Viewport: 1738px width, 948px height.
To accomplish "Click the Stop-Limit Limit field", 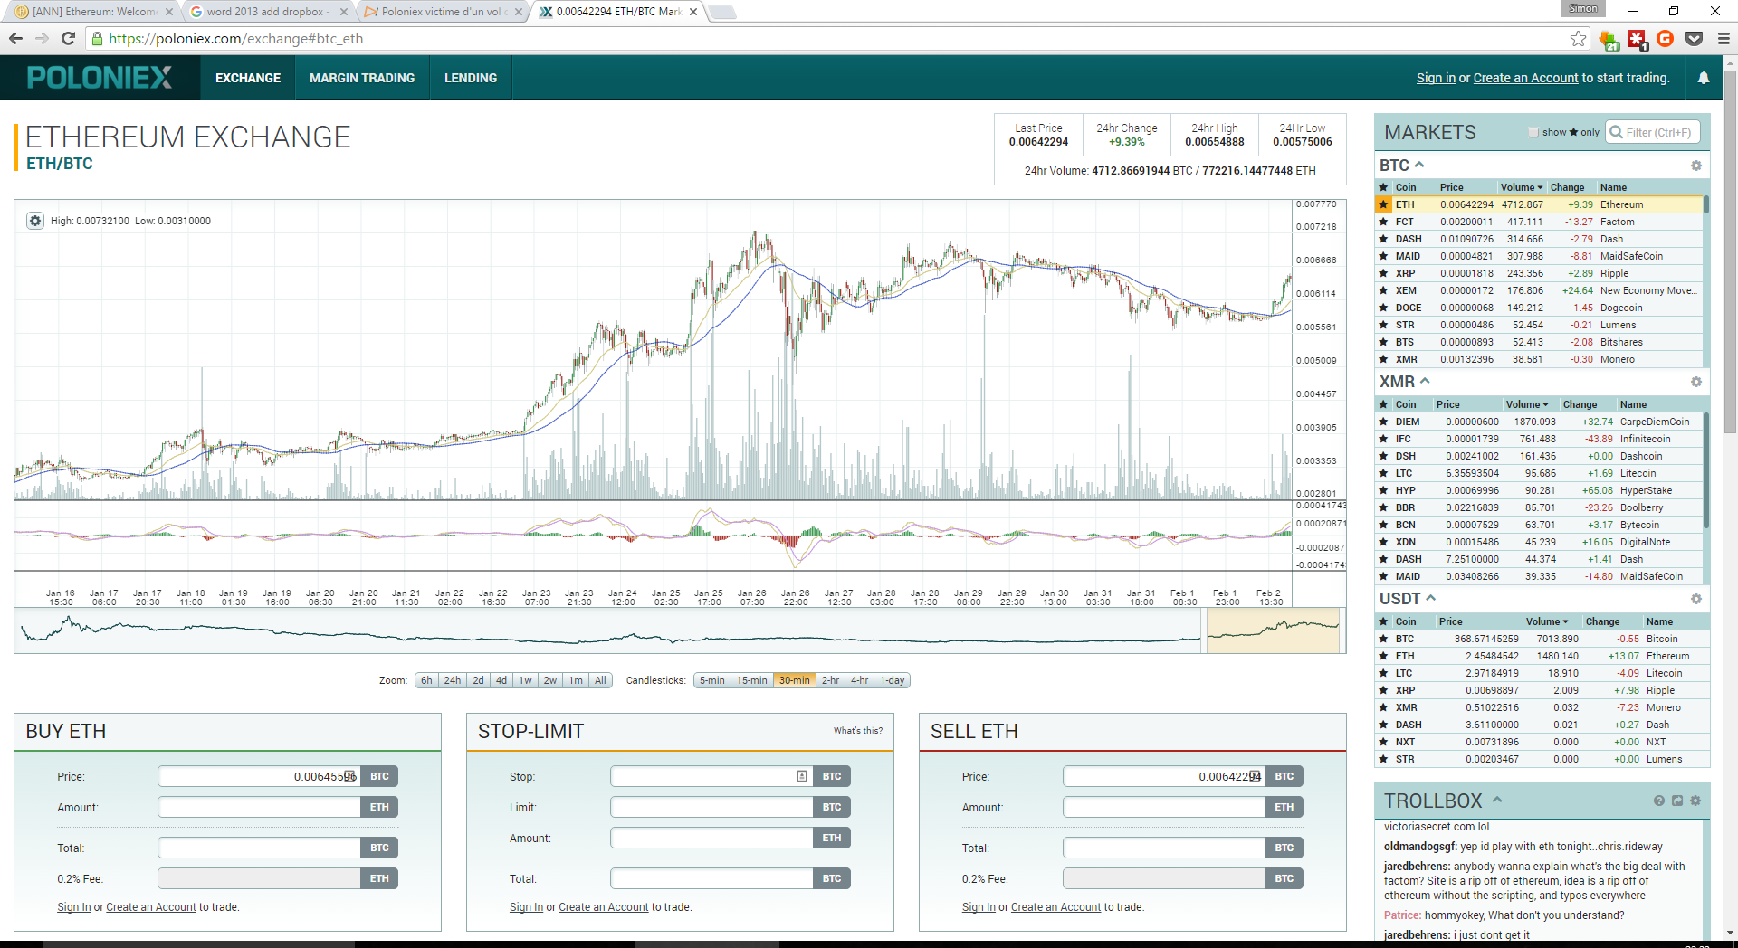I will tap(711, 807).
